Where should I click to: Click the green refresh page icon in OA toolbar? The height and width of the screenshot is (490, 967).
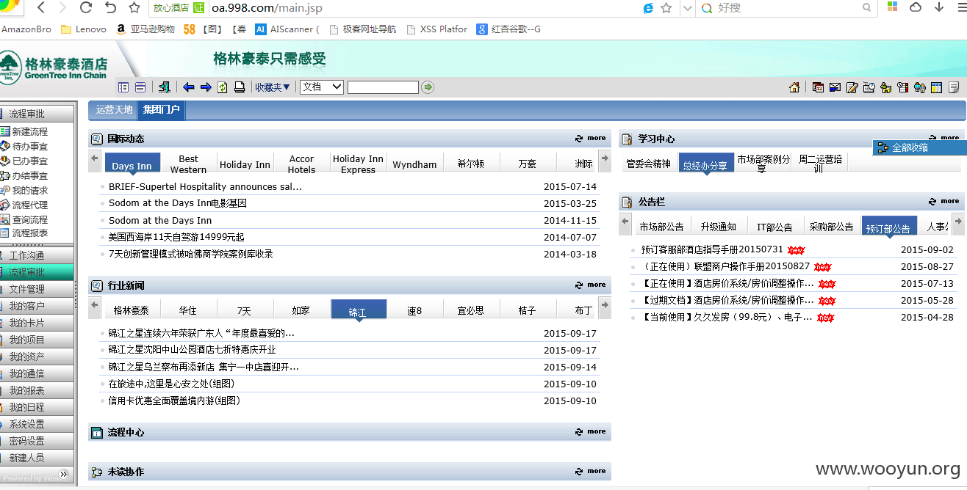click(x=223, y=87)
